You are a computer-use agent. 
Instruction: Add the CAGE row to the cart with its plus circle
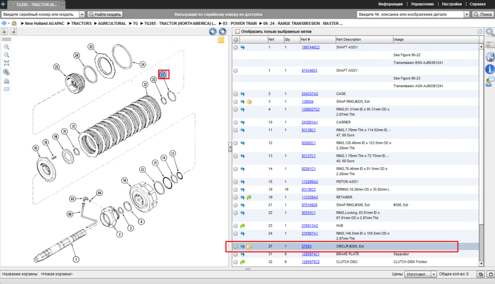click(x=236, y=94)
